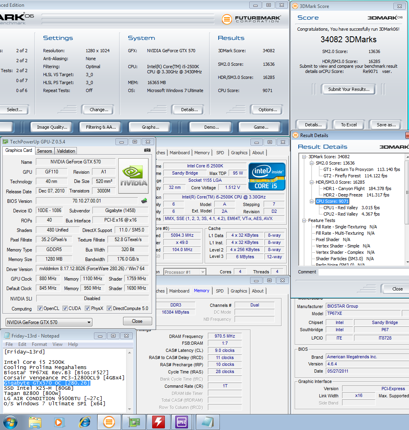This screenshot has width=409, height=430.
Task: Open the GPU selection dropdown in GPU-Z
Action: pos(49,322)
